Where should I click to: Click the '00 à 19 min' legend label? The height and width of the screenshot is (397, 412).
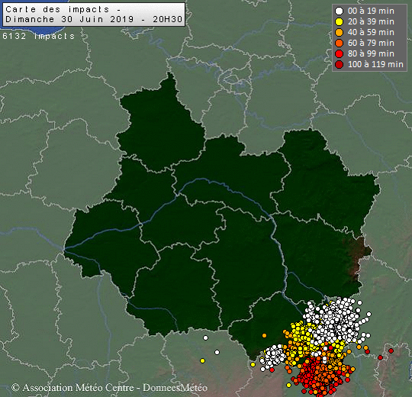coord(371,11)
